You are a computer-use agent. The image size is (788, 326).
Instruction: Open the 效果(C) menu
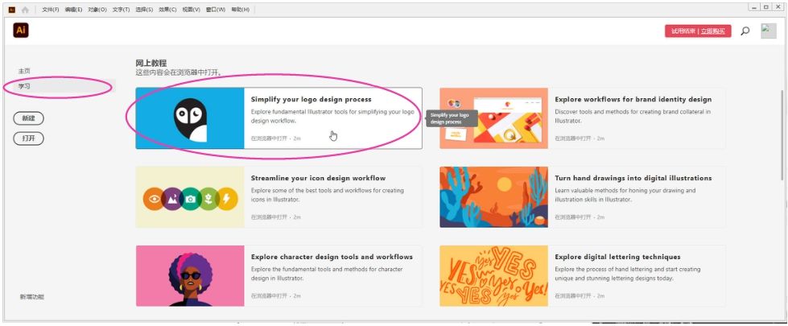167,10
